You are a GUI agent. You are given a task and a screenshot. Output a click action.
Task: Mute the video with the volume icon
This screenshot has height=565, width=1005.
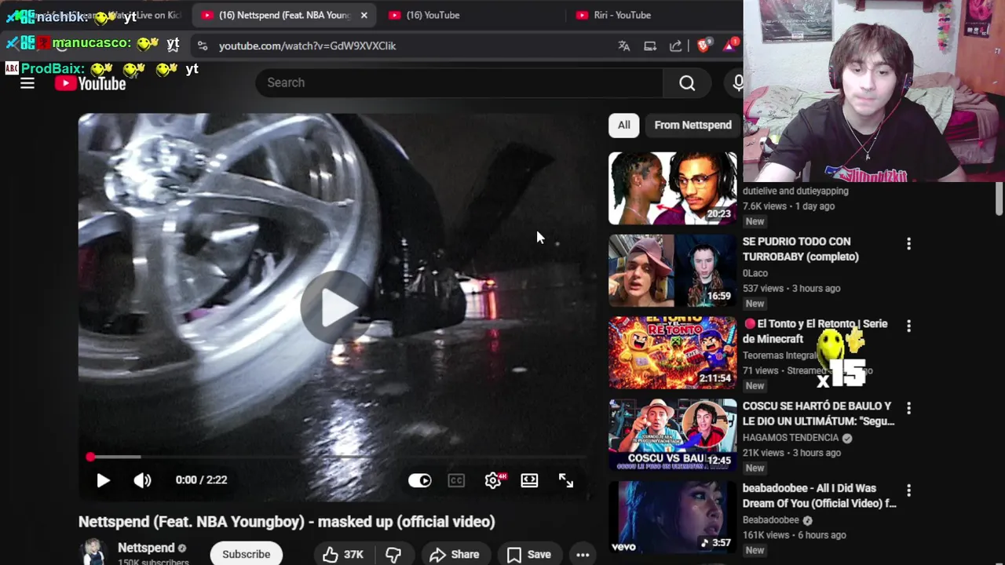(x=142, y=480)
